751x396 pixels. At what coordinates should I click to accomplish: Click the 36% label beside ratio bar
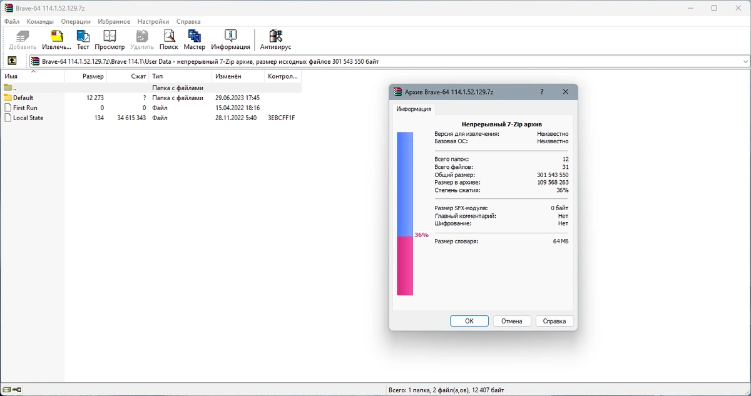(421, 235)
